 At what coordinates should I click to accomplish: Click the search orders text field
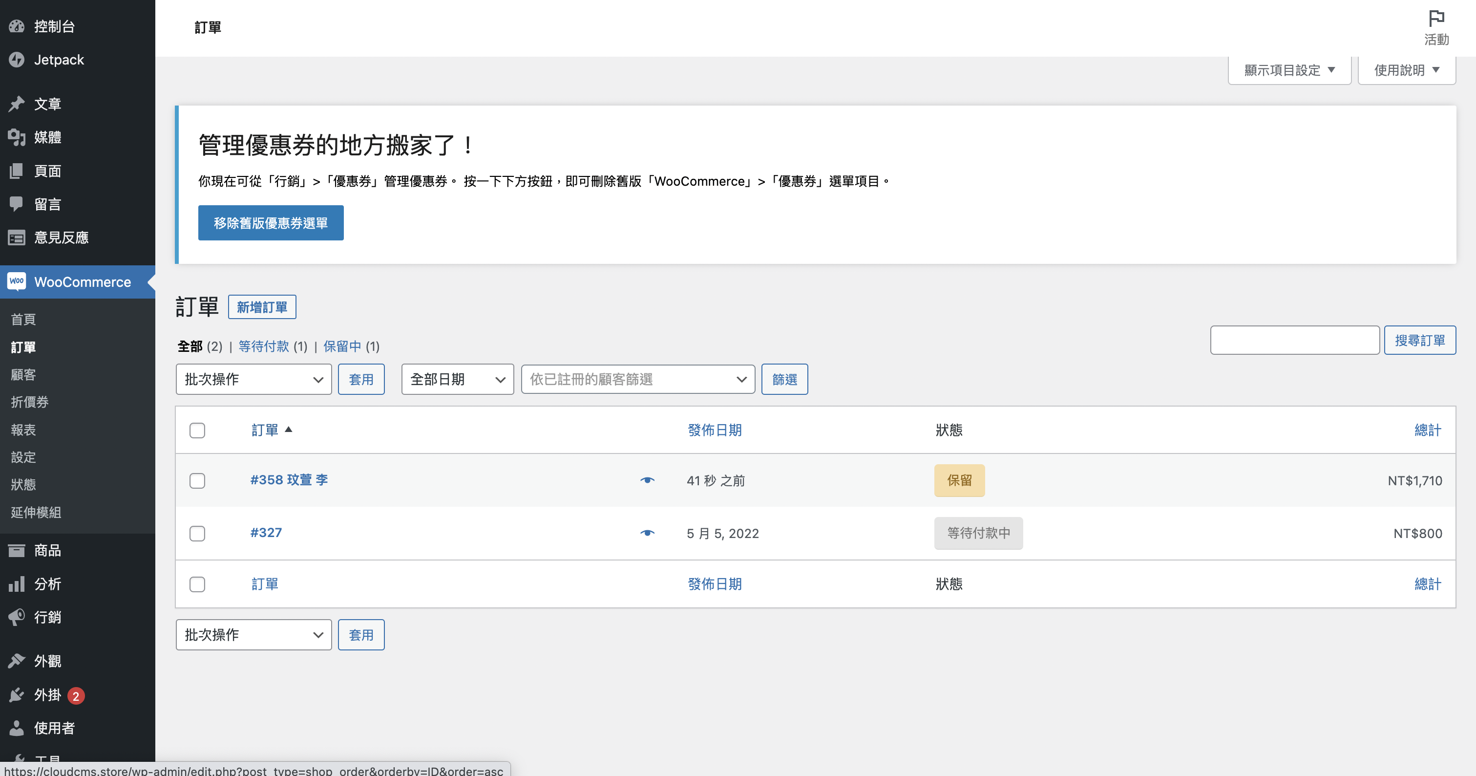1294,341
